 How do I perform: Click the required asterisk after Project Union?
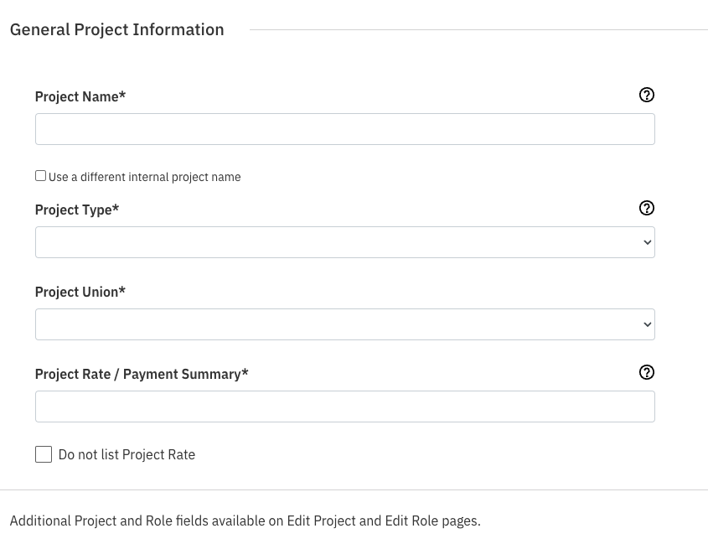(x=122, y=291)
